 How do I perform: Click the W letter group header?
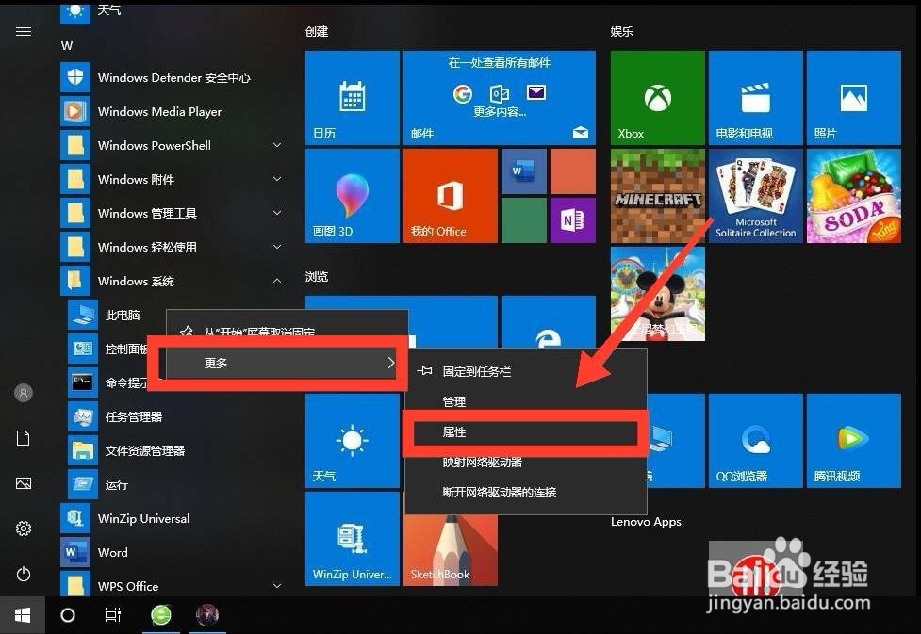[x=67, y=45]
